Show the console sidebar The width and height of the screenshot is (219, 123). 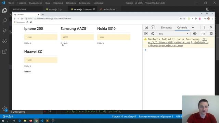click(146, 33)
